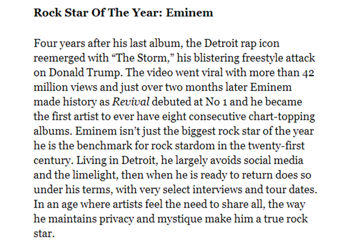340x245 pixels.
Task: Click the quoted title "The Storm,"
Action: pyautogui.click(x=142, y=58)
